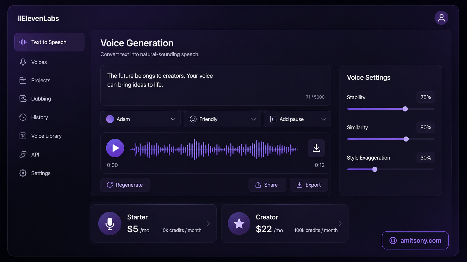Click the Similarity slider handle
Image resolution: width=467 pixels, height=262 pixels.
point(406,139)
